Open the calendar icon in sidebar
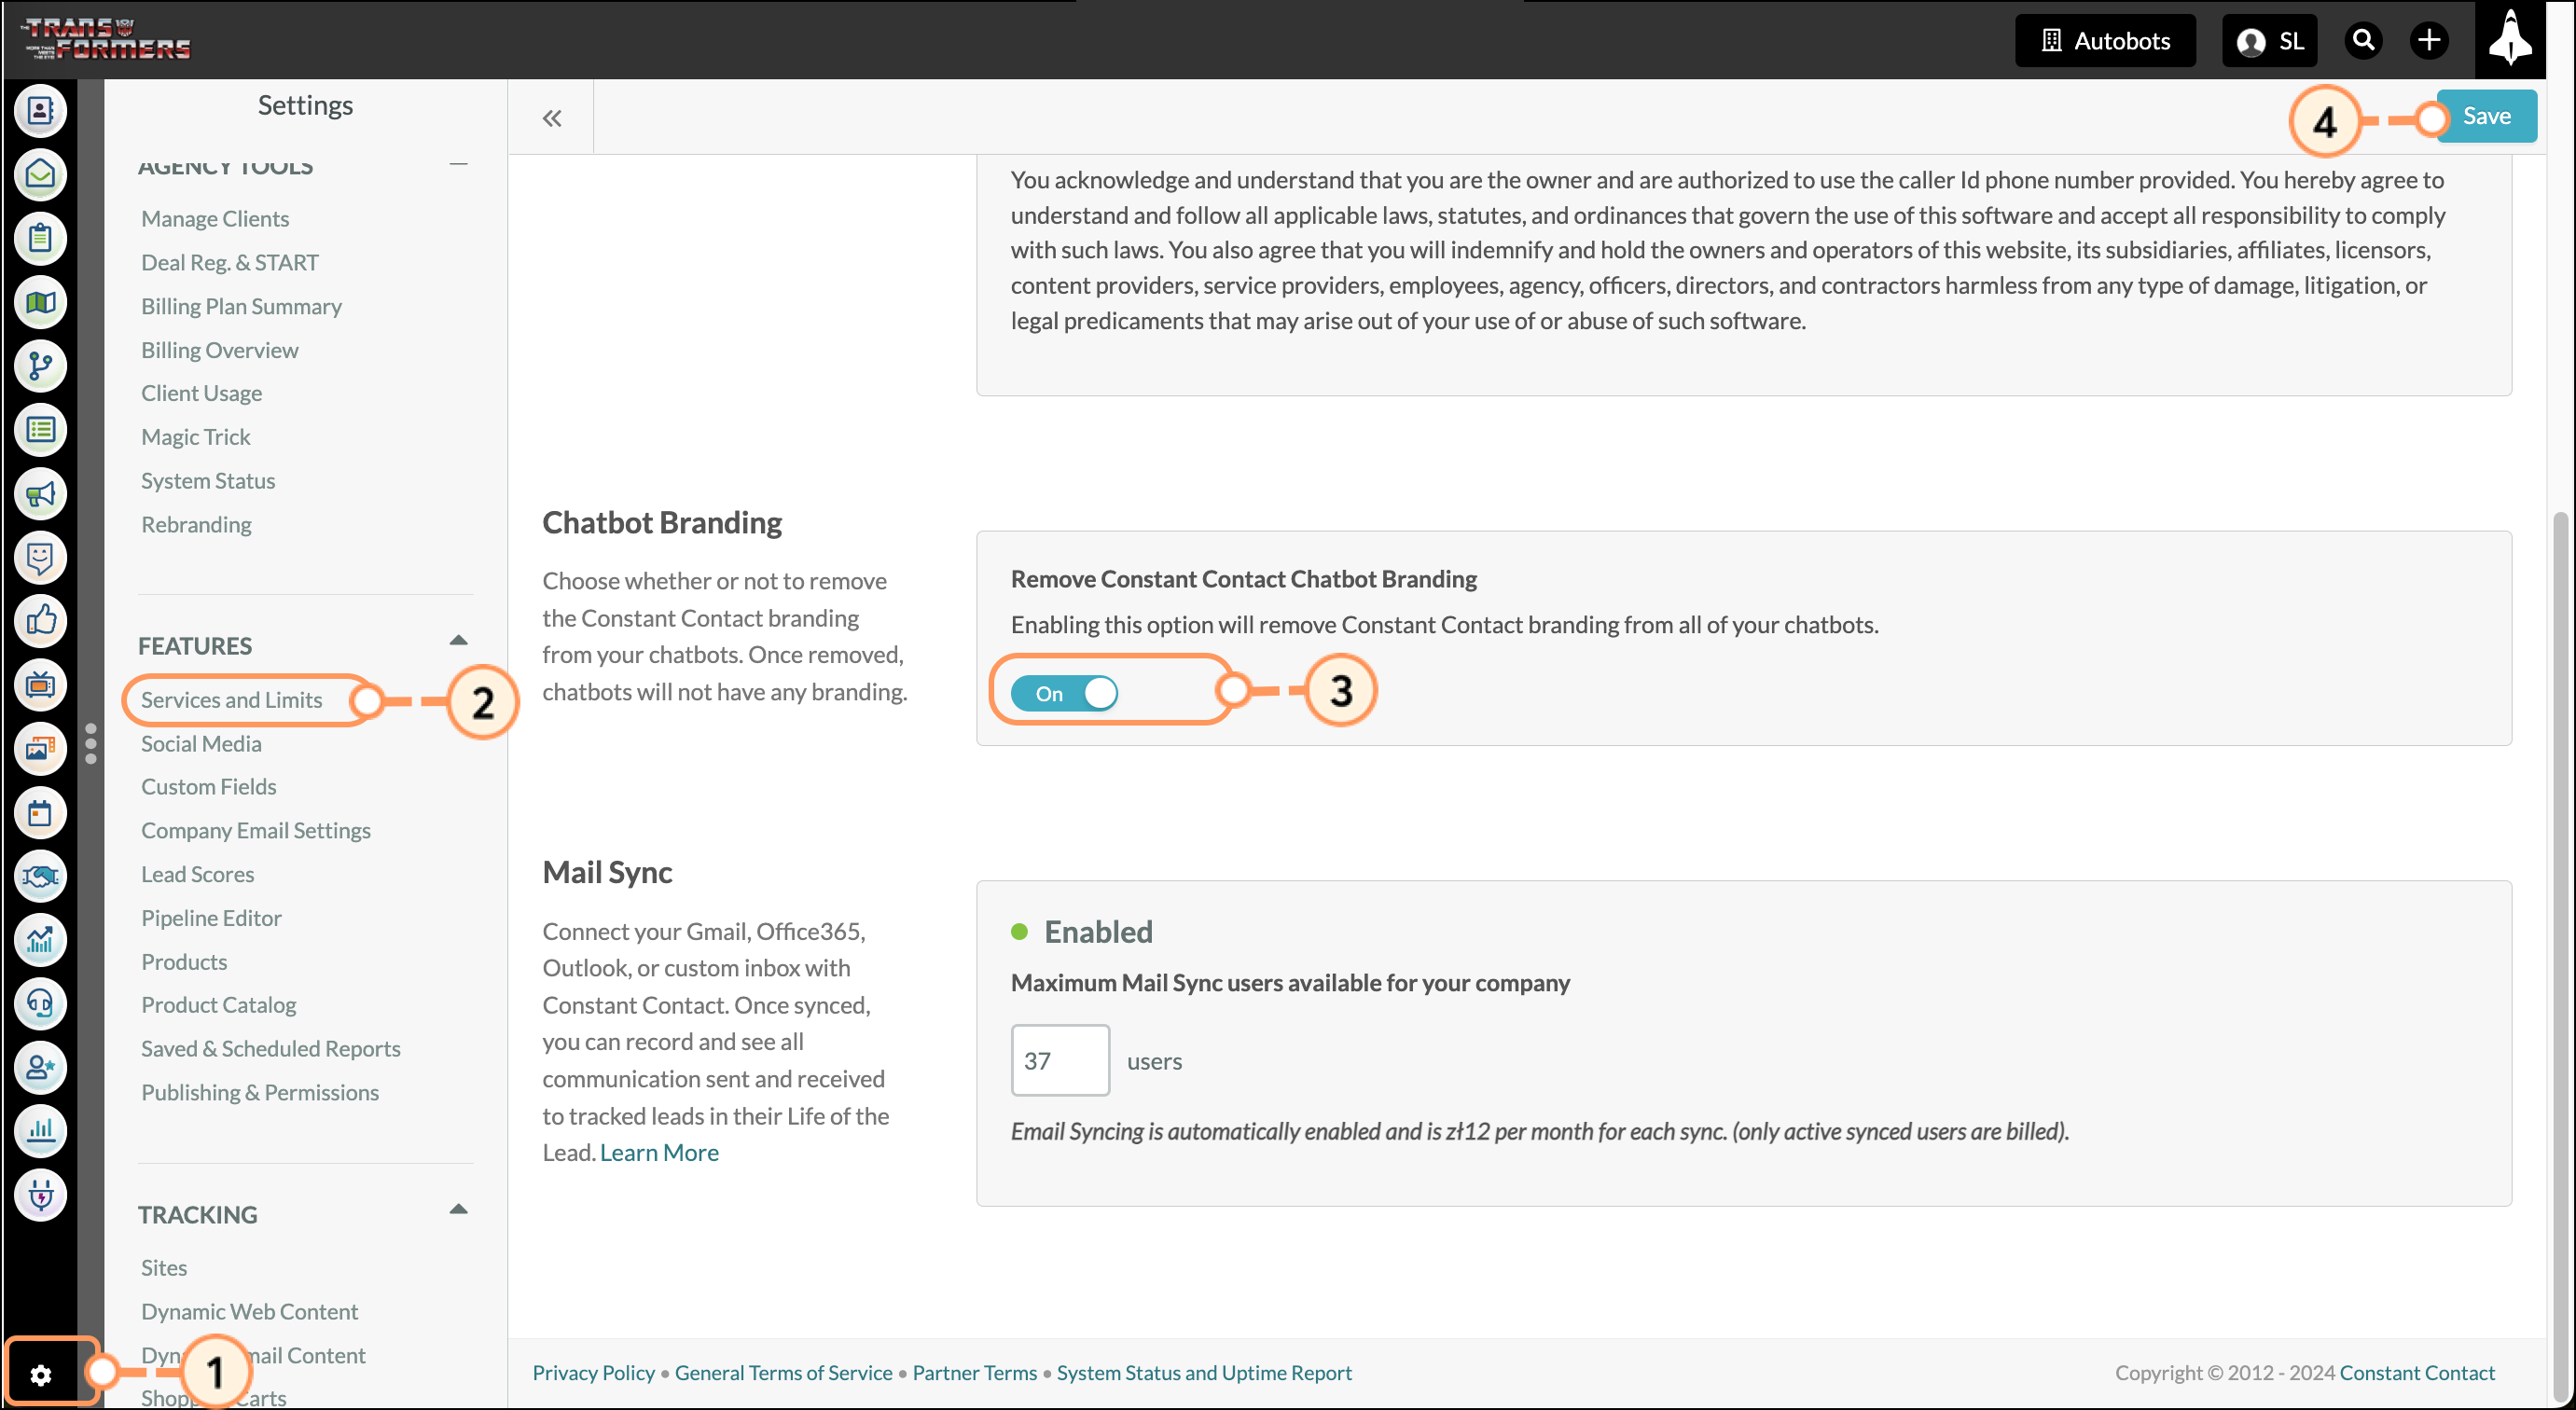The height and width of the screenshot is (1410, 2576). point(40,813)
